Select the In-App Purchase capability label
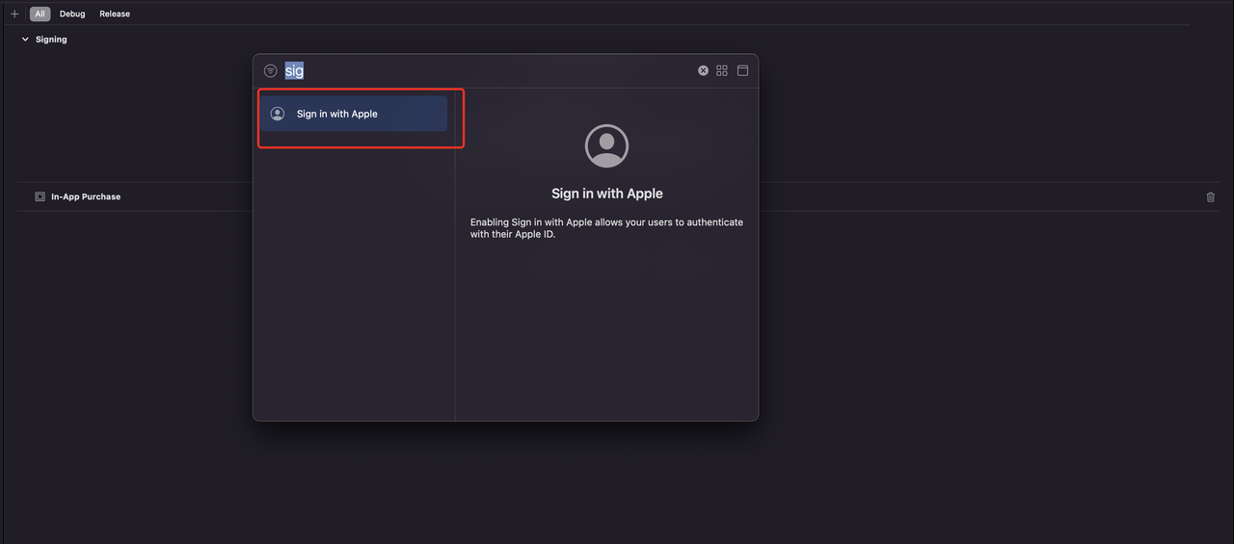Image resolution: width=1234 pixels, height=544 pixels. pyautogui.click(x=86, y=196)
